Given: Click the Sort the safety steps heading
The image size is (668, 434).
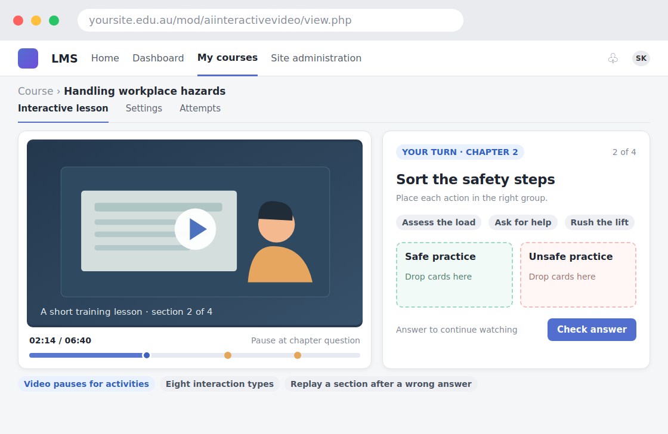Looking at the screenshot, I should click(475, 179).
